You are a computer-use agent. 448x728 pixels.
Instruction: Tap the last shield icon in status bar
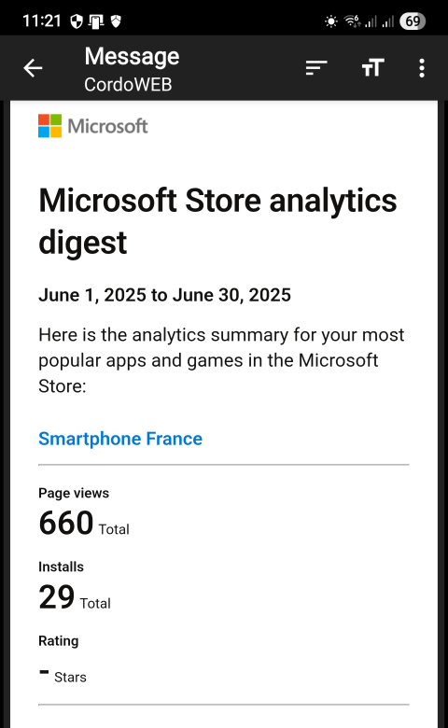(x=116, y=21)
